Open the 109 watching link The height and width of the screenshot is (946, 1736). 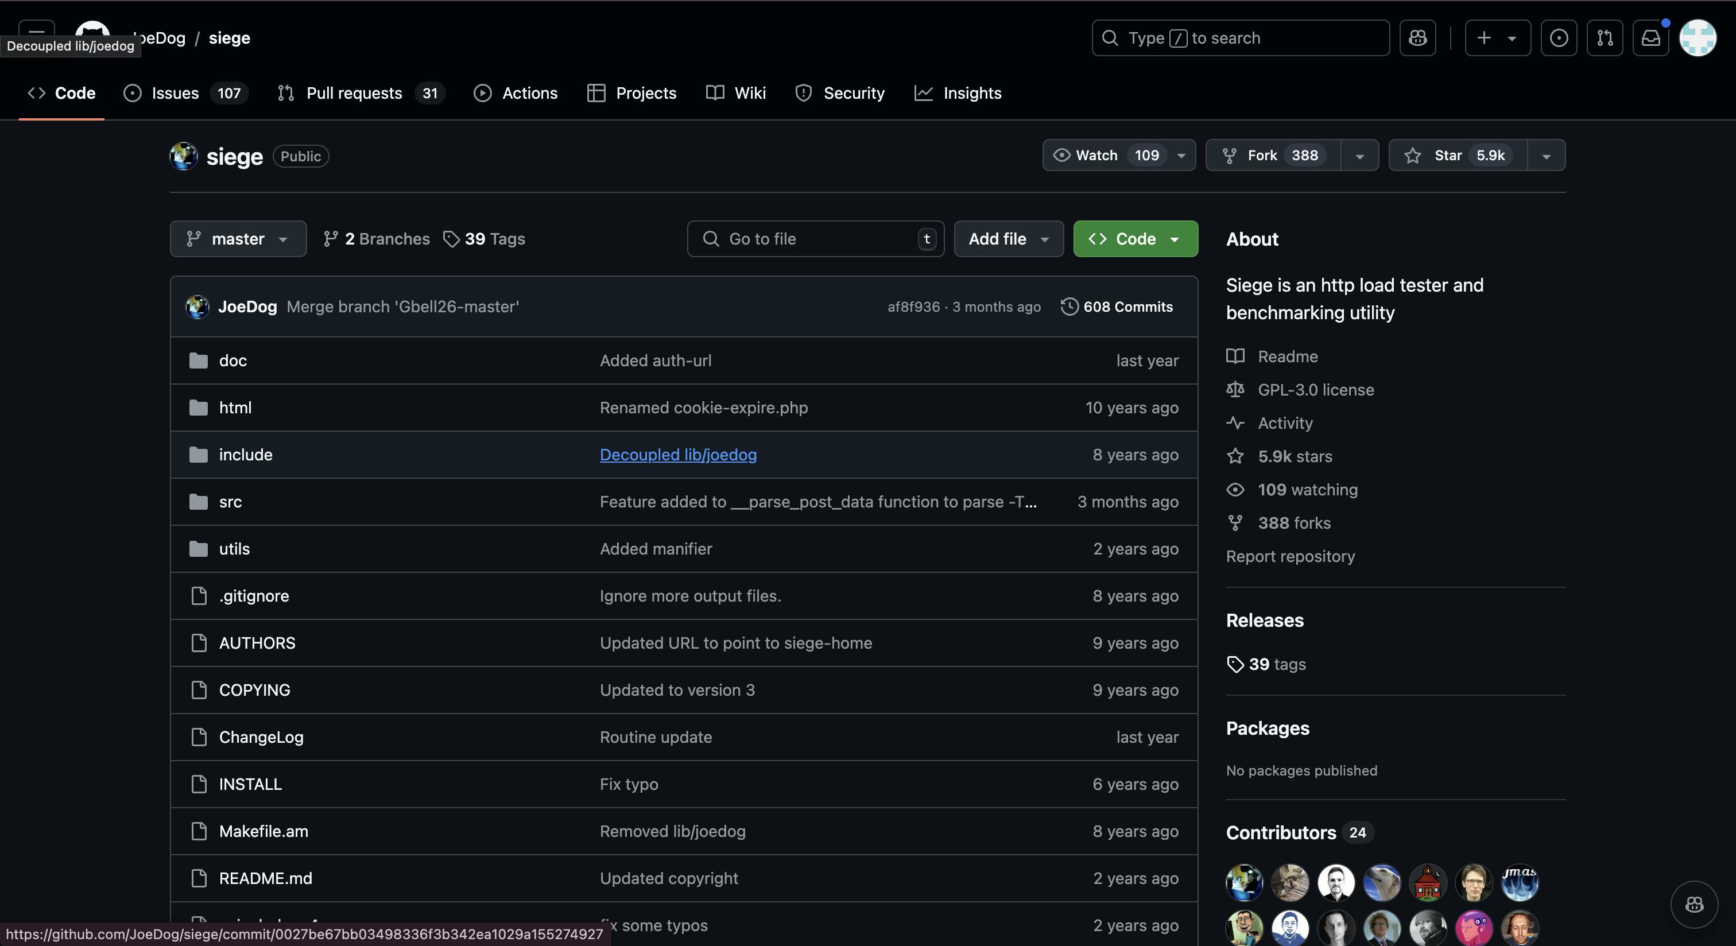coord(1307,489)
